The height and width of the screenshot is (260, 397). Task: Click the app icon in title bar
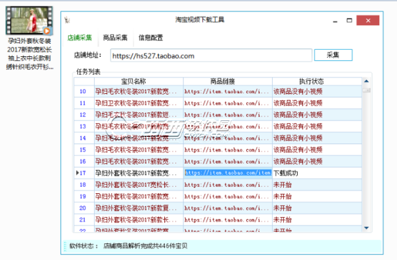point(67,20)
